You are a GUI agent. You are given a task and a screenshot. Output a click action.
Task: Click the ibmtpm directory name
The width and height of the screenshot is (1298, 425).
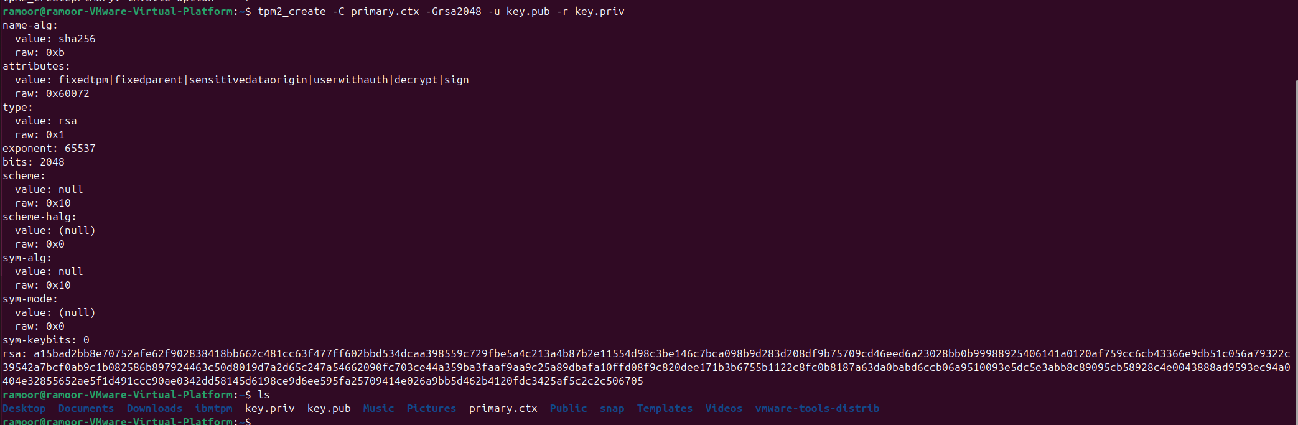coord(213,408)
